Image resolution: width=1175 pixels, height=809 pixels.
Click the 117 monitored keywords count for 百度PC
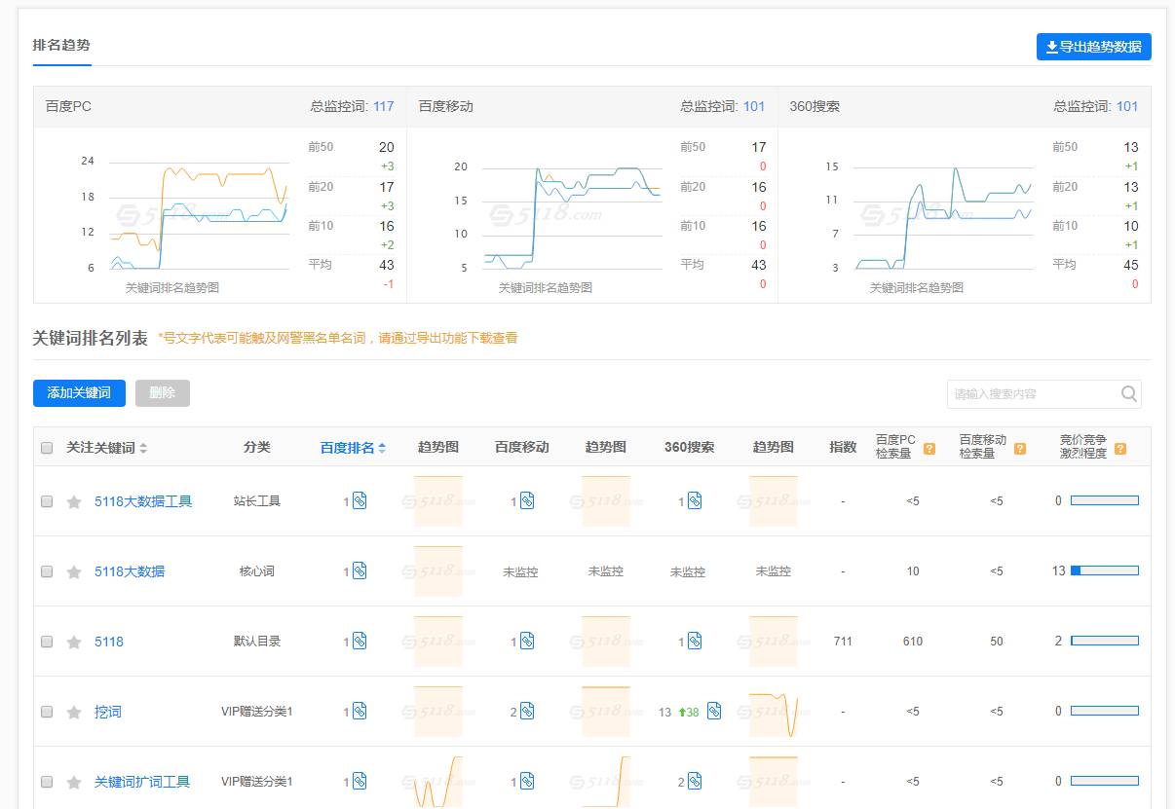tap(384, 106)
